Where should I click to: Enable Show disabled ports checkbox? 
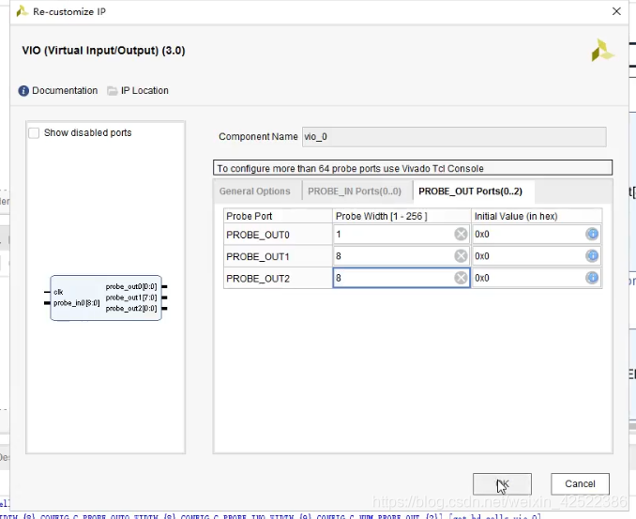pos(34,133)
